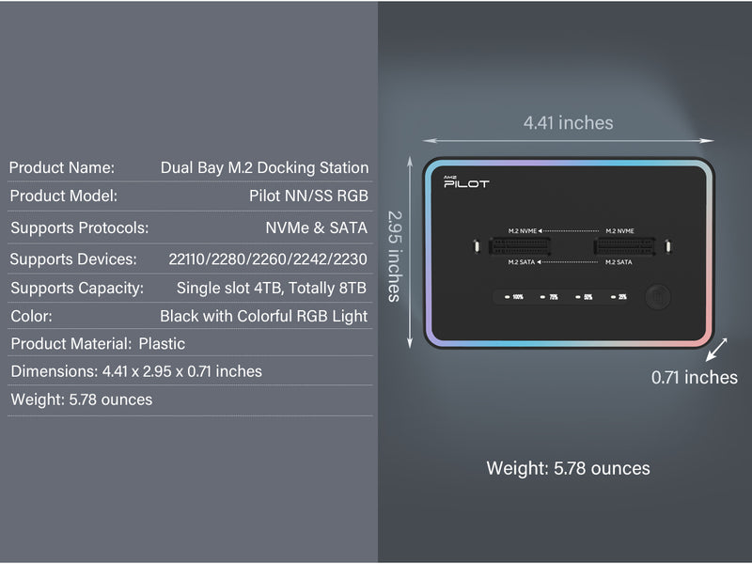Click the 'Color:' label

pyautogui.click(x=32, y=317)
